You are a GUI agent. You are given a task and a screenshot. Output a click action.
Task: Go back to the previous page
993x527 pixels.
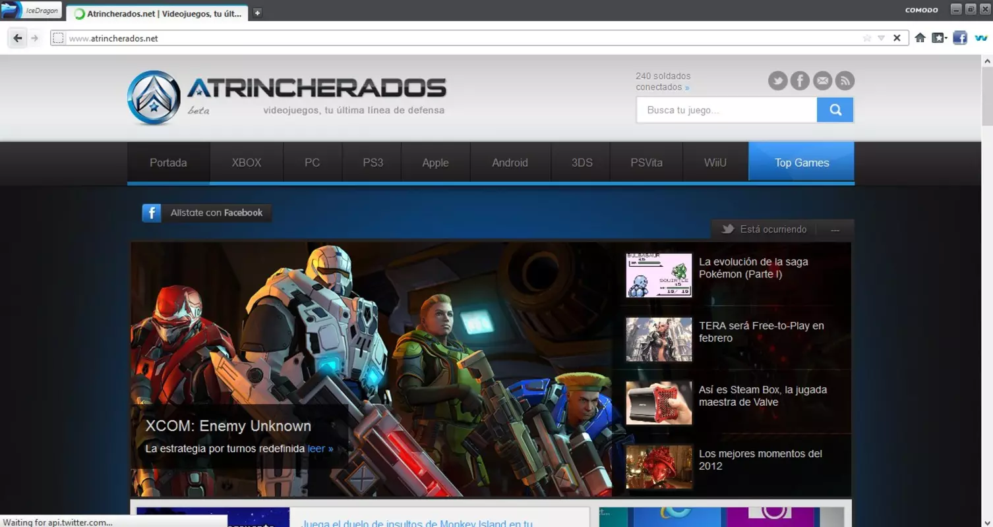[17, 38]
